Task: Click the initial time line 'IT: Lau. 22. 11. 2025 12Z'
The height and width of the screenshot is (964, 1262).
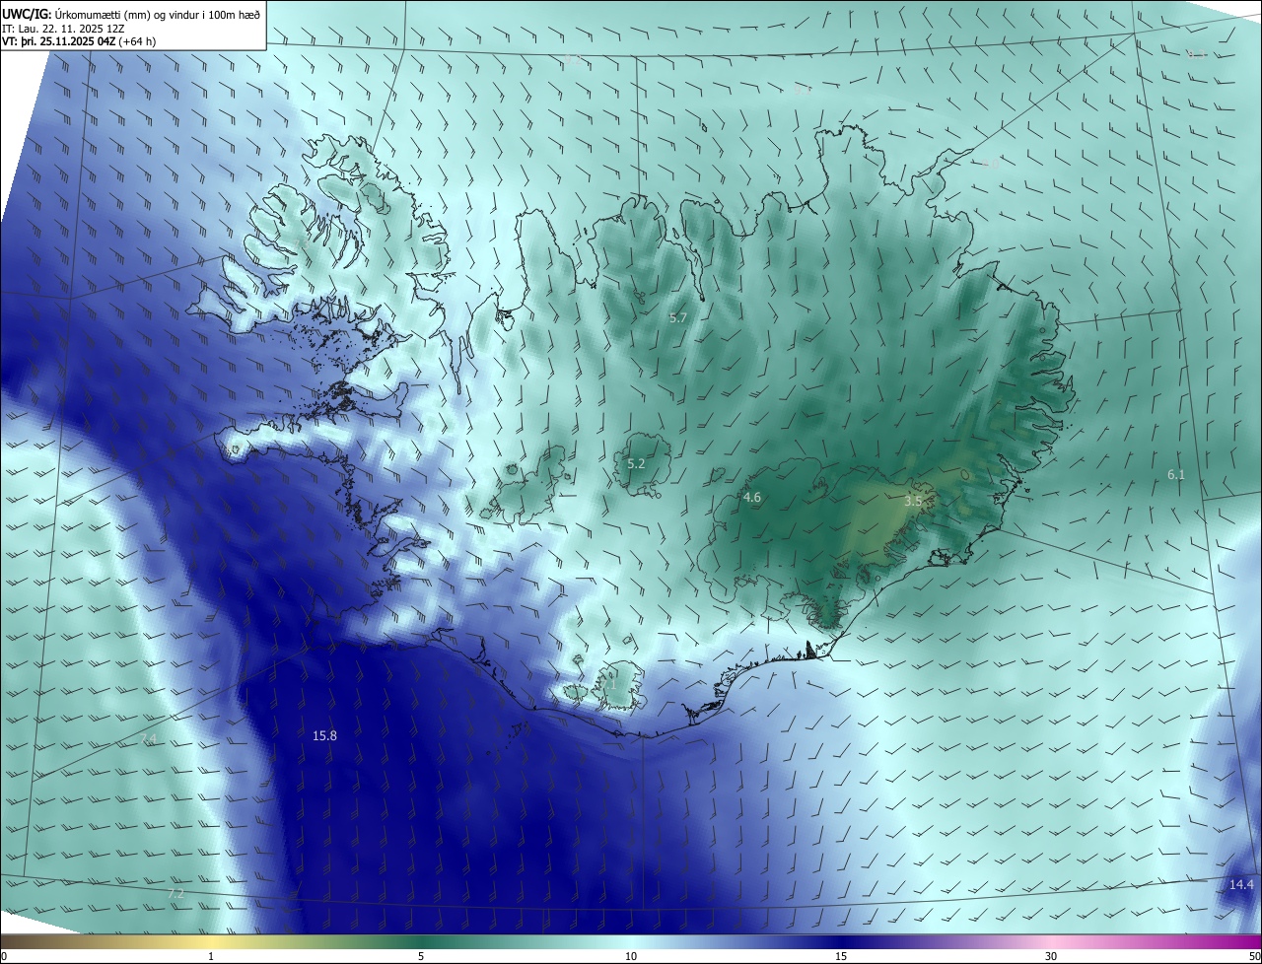Action: pyautogui.click(x=62, y=29)
